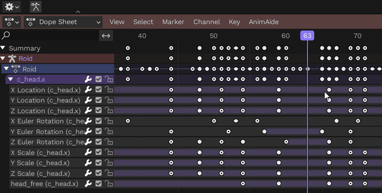Screen dimensions: 382x193
Task: Open the Marker menu
Action: point(173,22)
